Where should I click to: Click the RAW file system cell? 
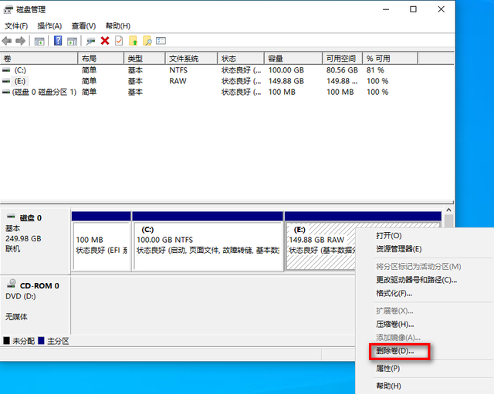(178, 81)
